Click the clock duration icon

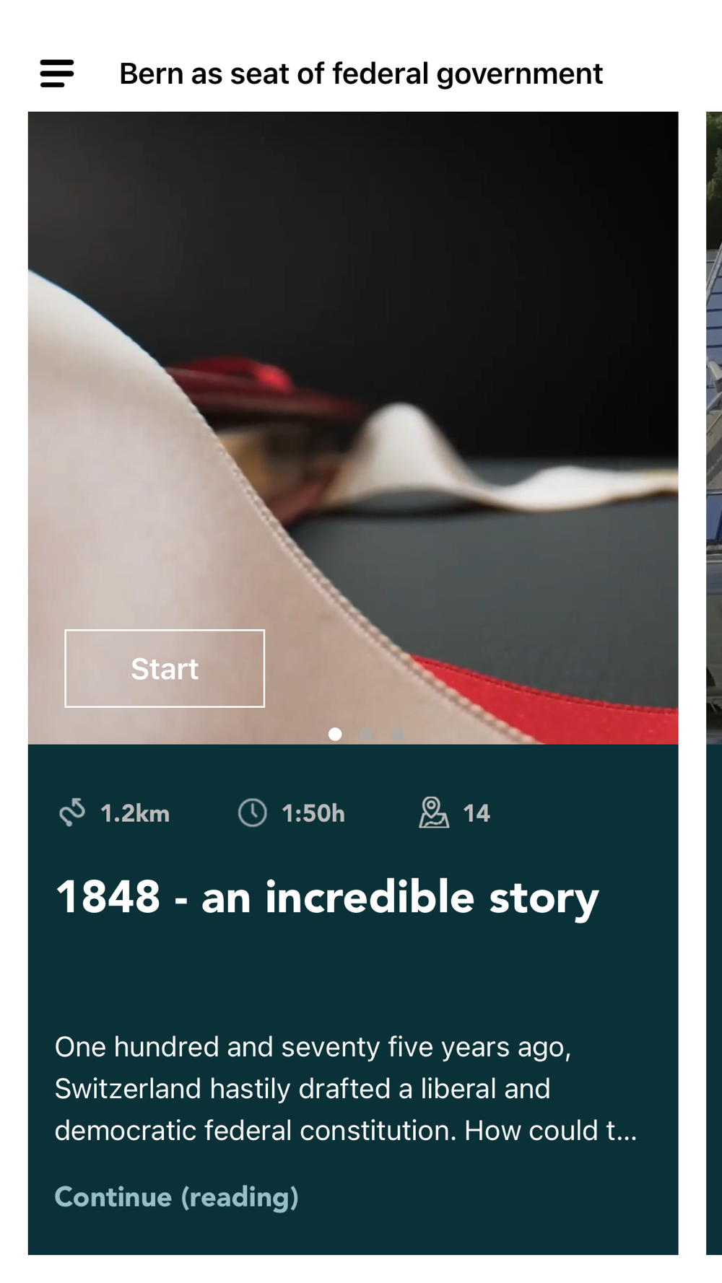pos(252,813)
